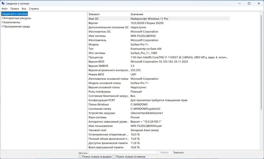Select Программная среда tree item
This screenshot has width=264, height=159.
click(17, 27)
